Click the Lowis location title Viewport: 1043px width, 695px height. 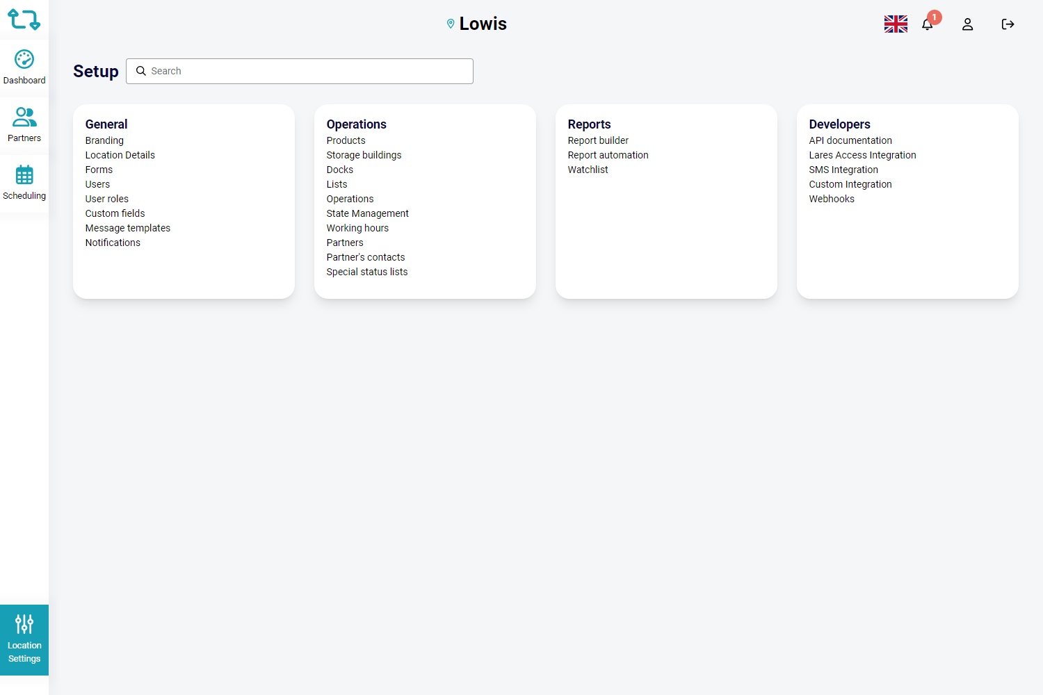click(x=483, y=24)
